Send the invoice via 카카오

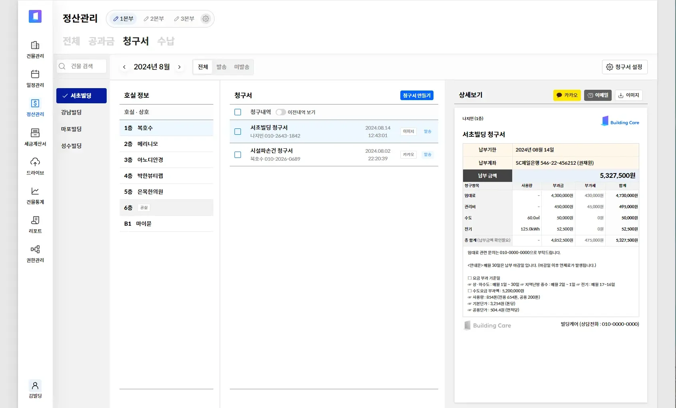coord(567,95)
